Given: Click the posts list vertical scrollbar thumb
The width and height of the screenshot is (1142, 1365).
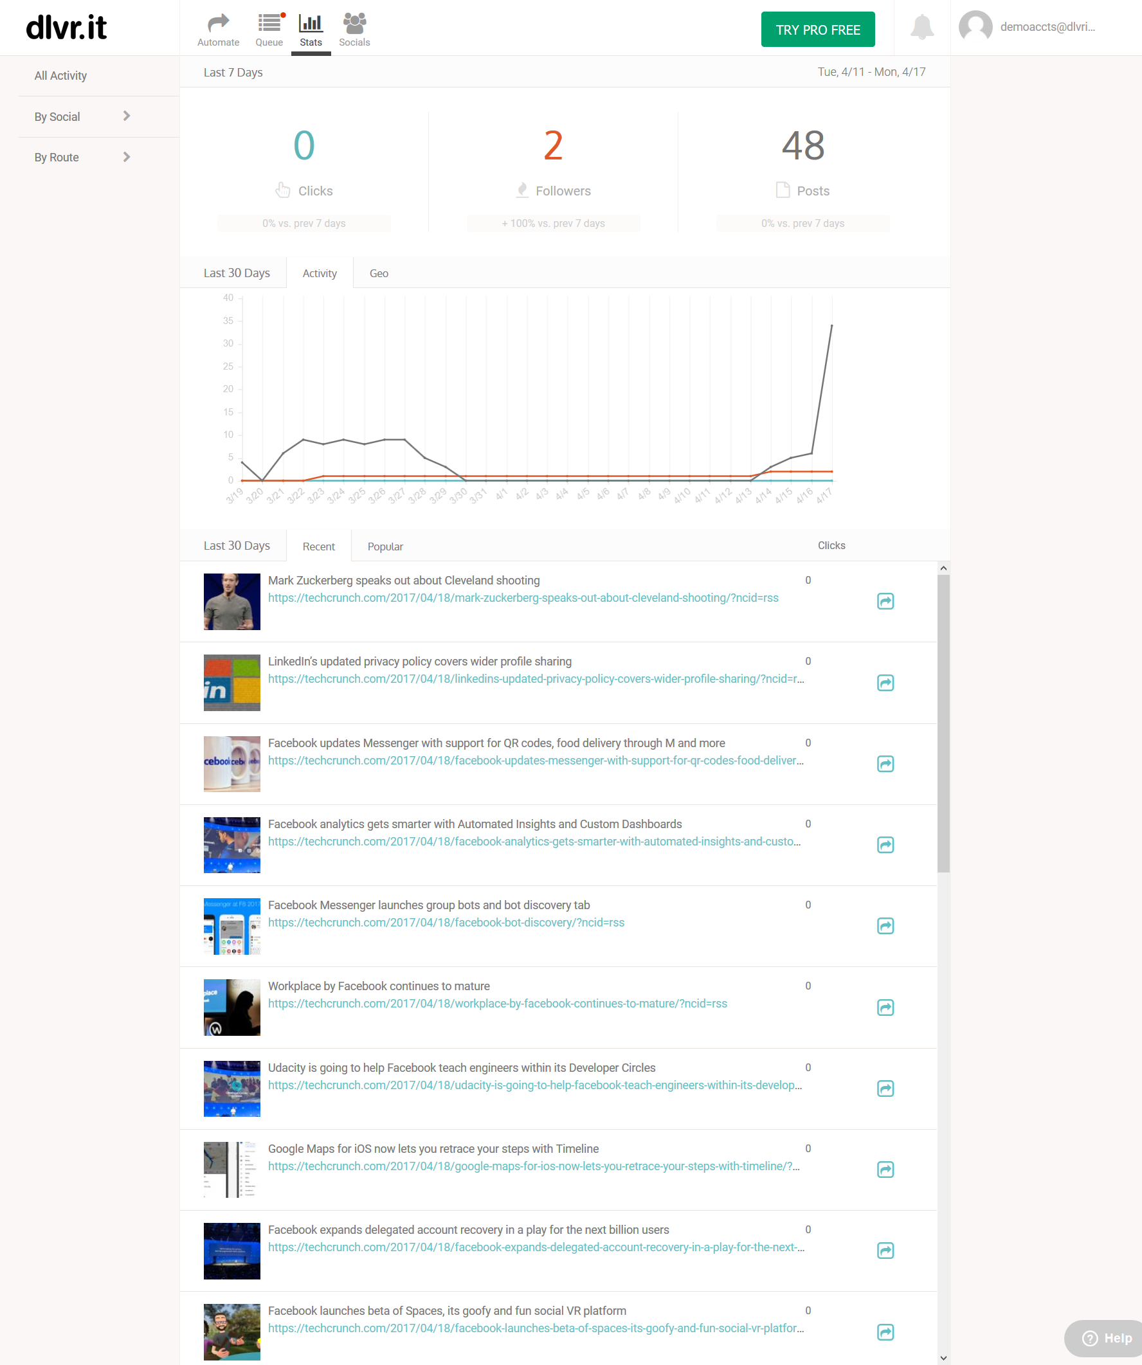Looking at the screenshot, I should pos(943,721).
